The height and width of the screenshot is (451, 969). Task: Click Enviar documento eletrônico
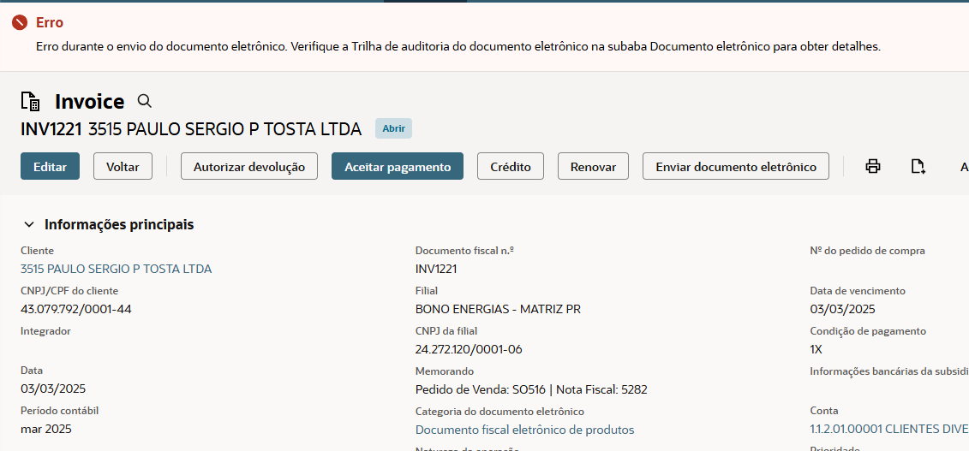tap(736, 167)
